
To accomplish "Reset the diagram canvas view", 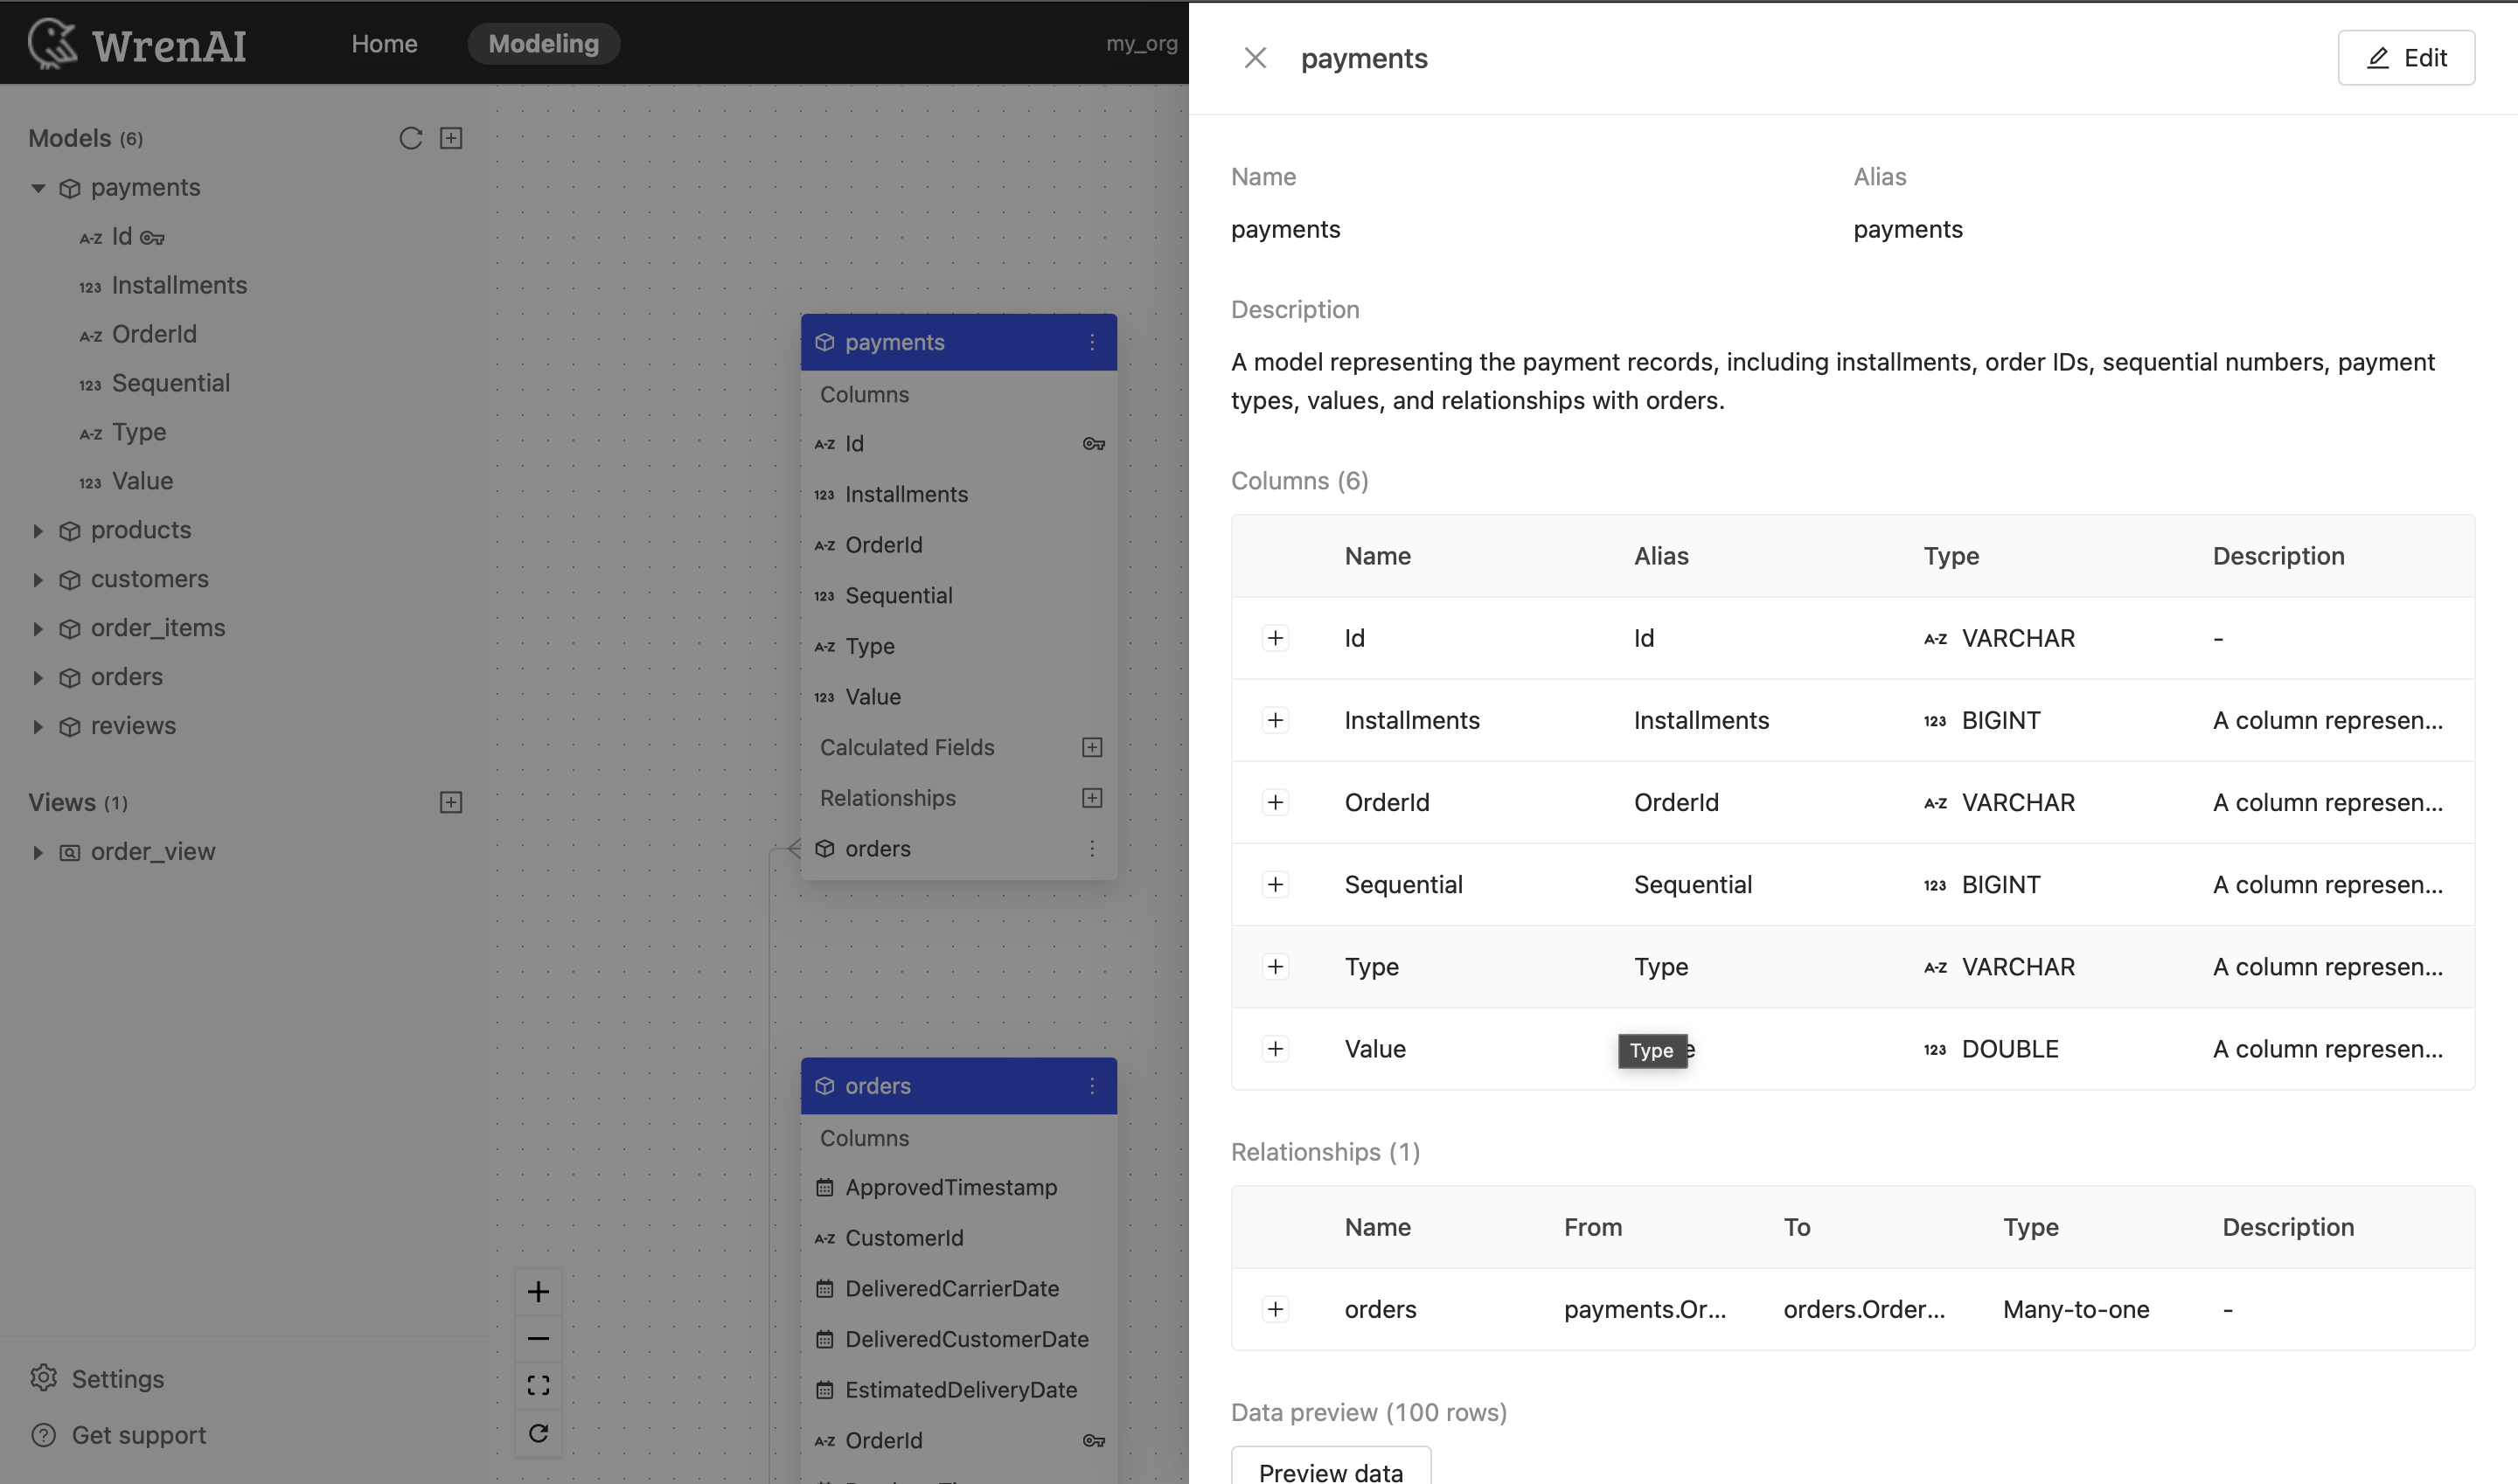I will 539,1433.
